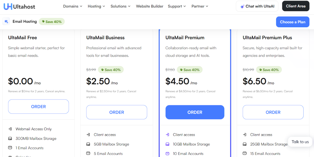This screenshot has width=314, height=157.
Task: Click the Renews at $6.50/mo note
Action: pyautogui.click(x=267, y=94)
